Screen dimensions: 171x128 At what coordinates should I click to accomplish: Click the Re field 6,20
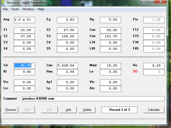click(x=154, y=66)
